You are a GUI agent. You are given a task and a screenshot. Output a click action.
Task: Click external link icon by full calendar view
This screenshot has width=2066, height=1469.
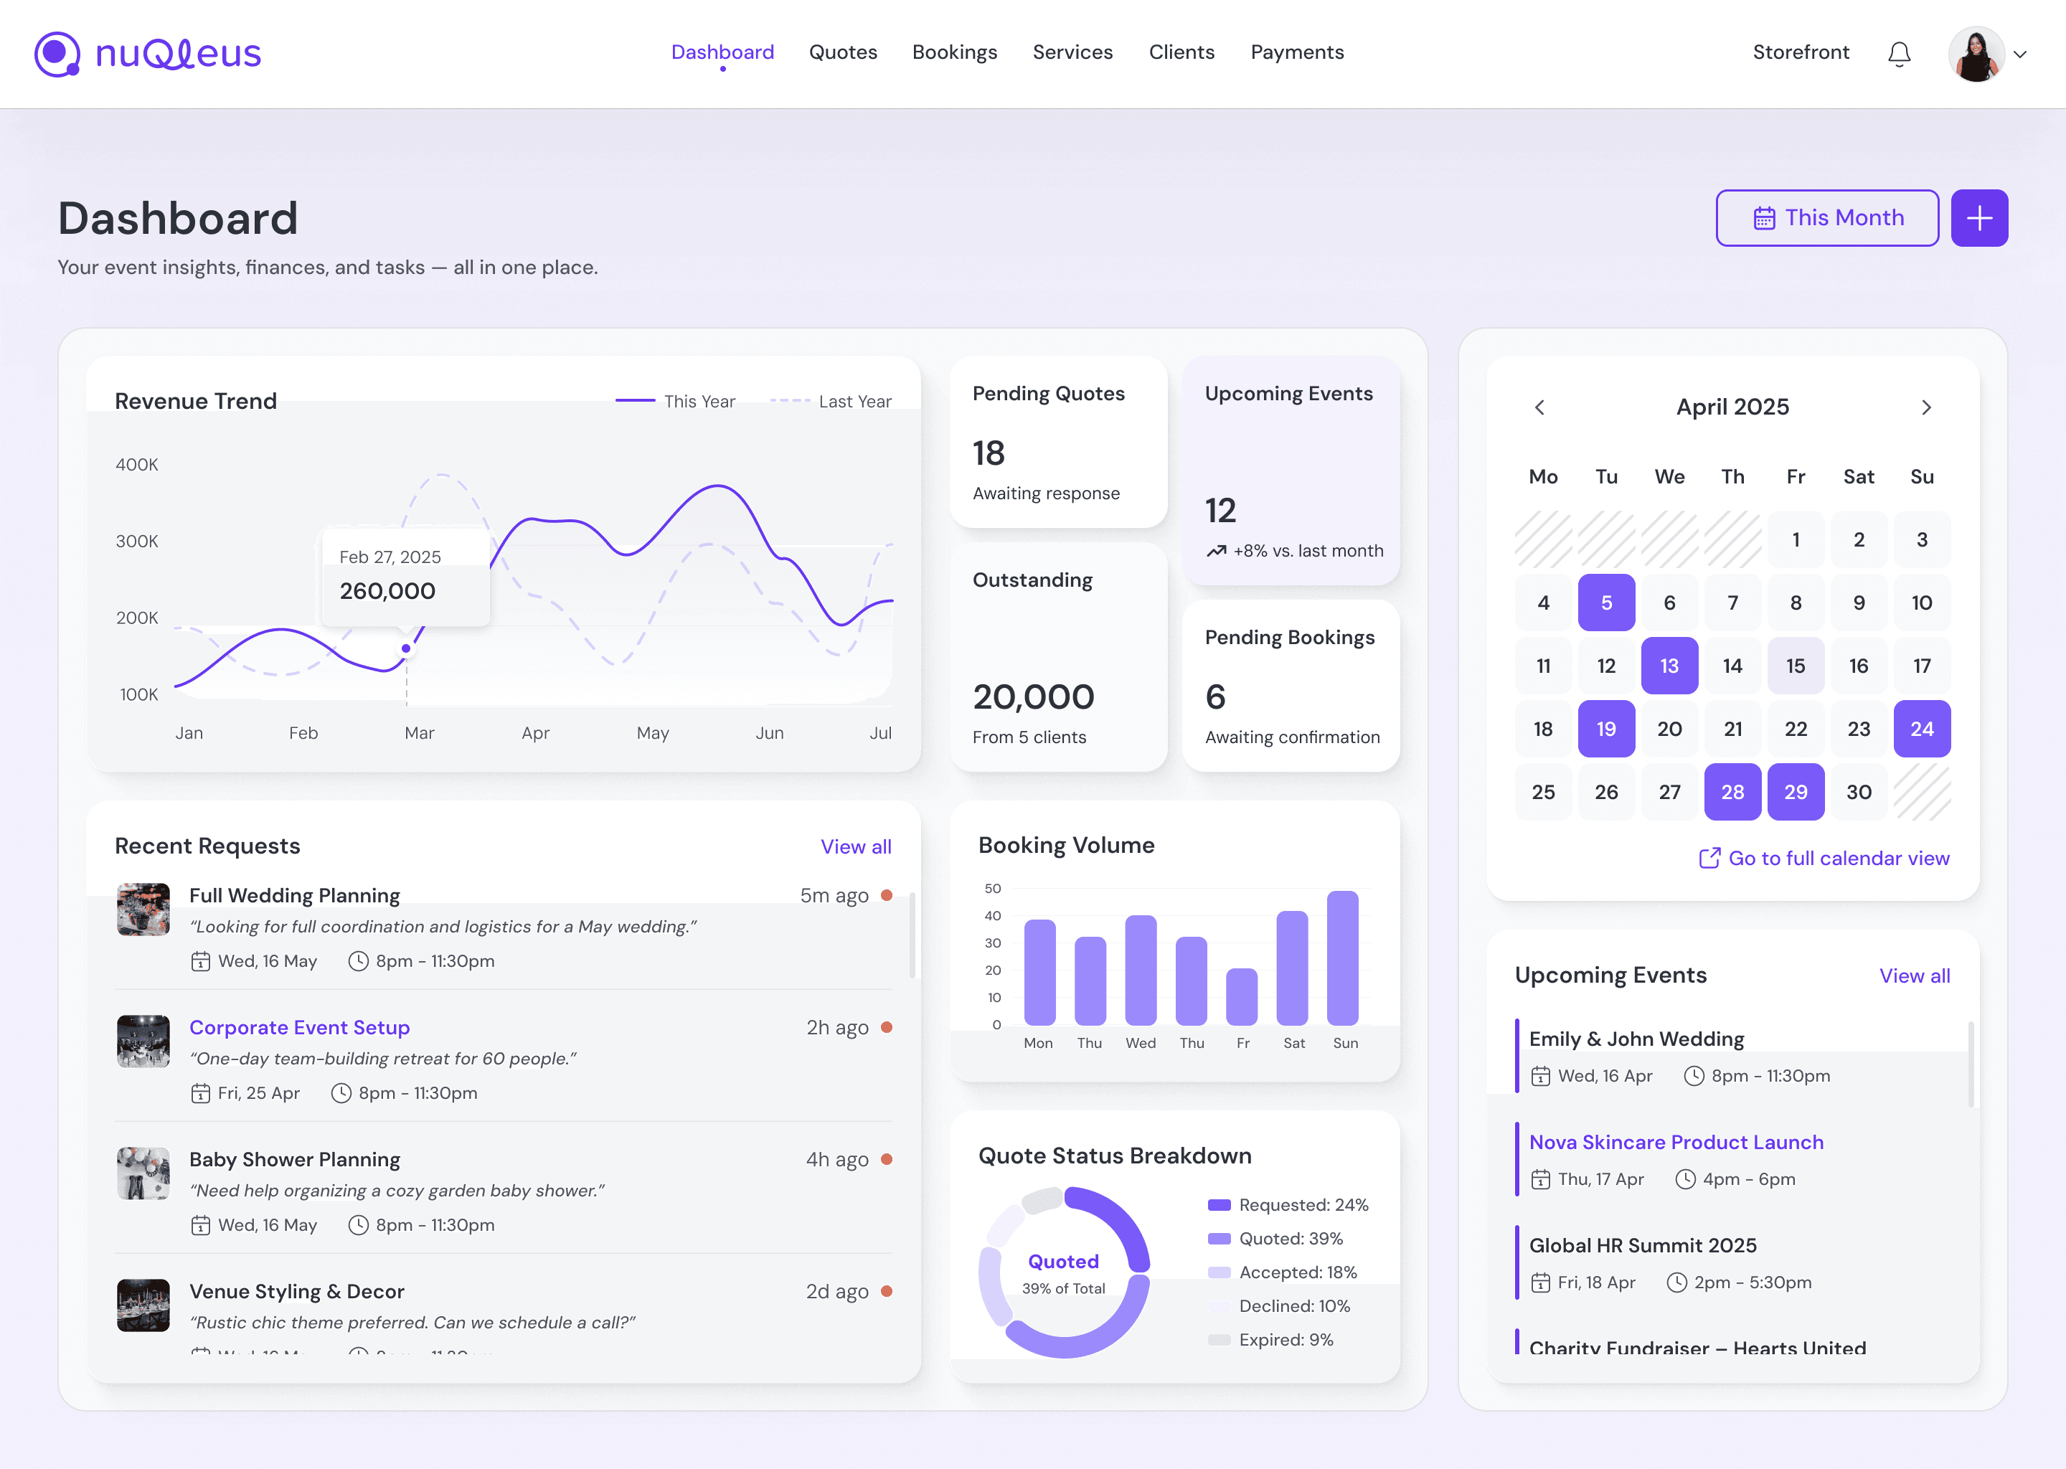pos(1709,859)
